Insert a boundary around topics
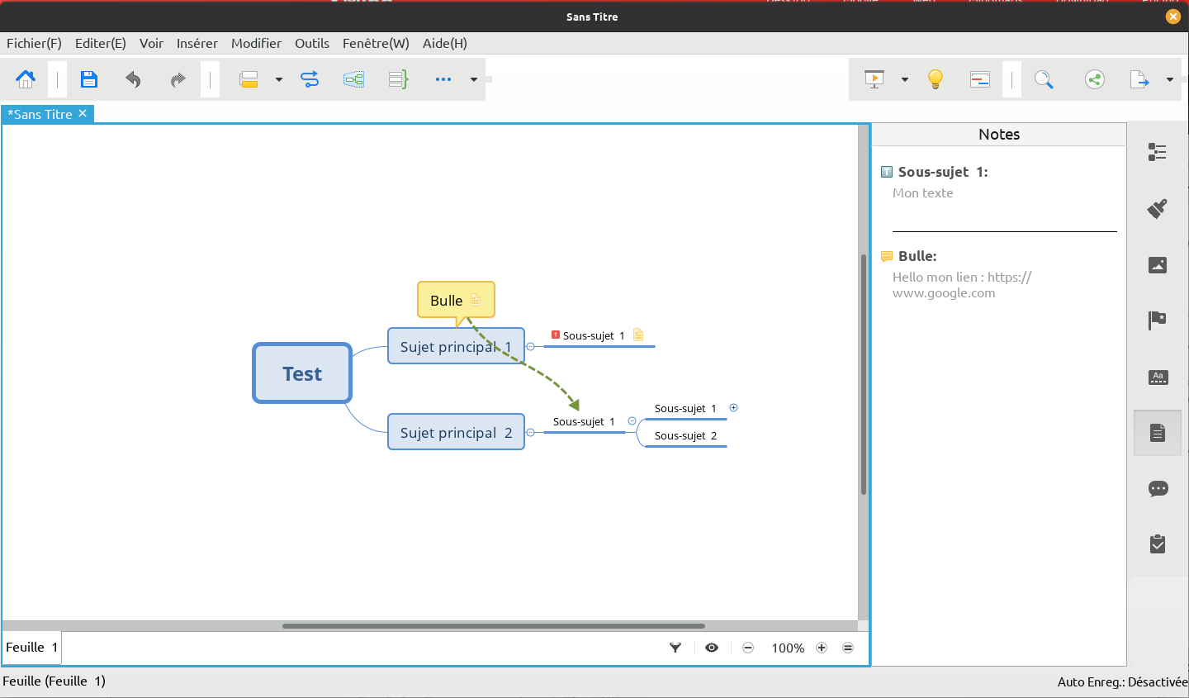1189x698 pixels. point(354,79)
